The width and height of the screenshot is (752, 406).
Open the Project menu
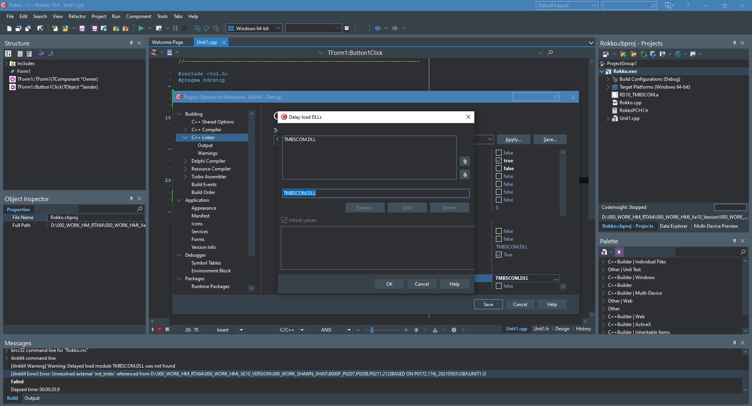pos(99,16)
